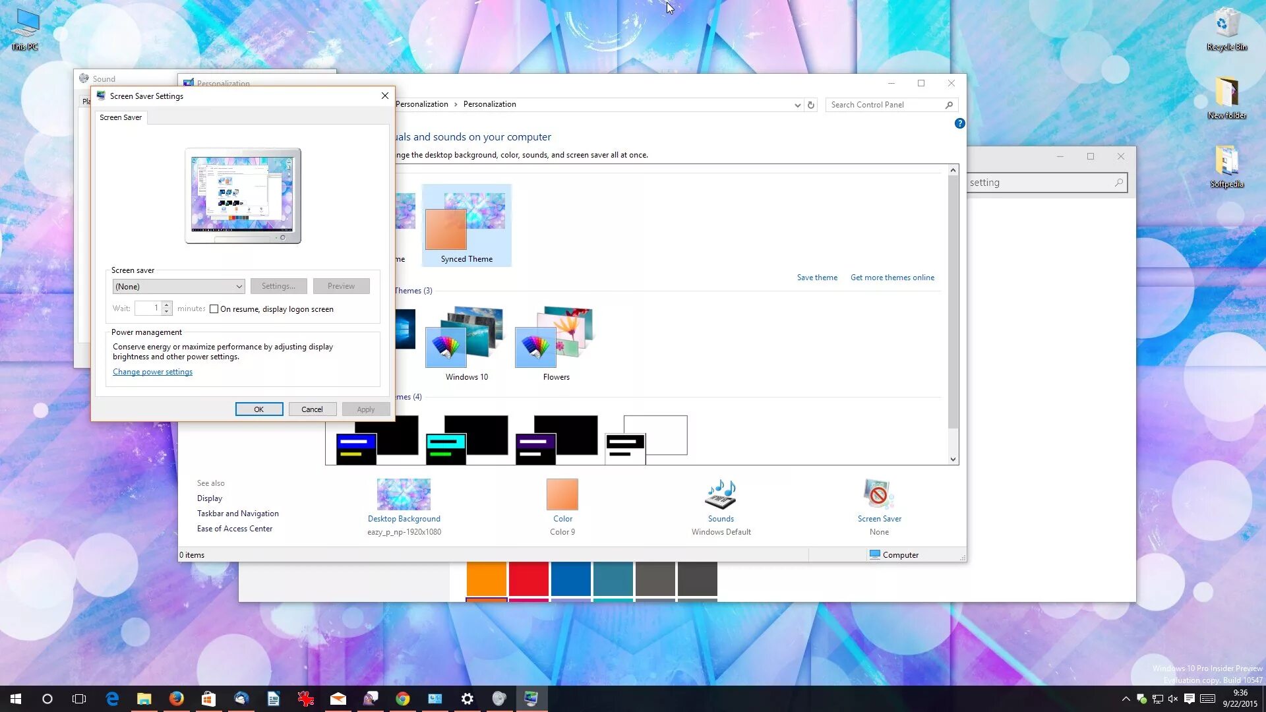Click OK in Screen Saver Settings
1266x712 pixels.
point(259,409)
